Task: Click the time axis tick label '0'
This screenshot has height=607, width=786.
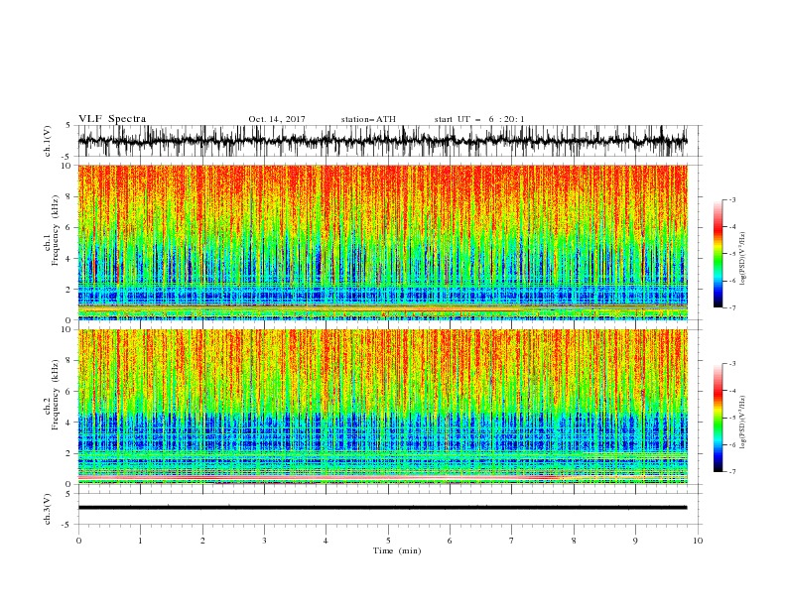Action: click(x=78, y=541)
